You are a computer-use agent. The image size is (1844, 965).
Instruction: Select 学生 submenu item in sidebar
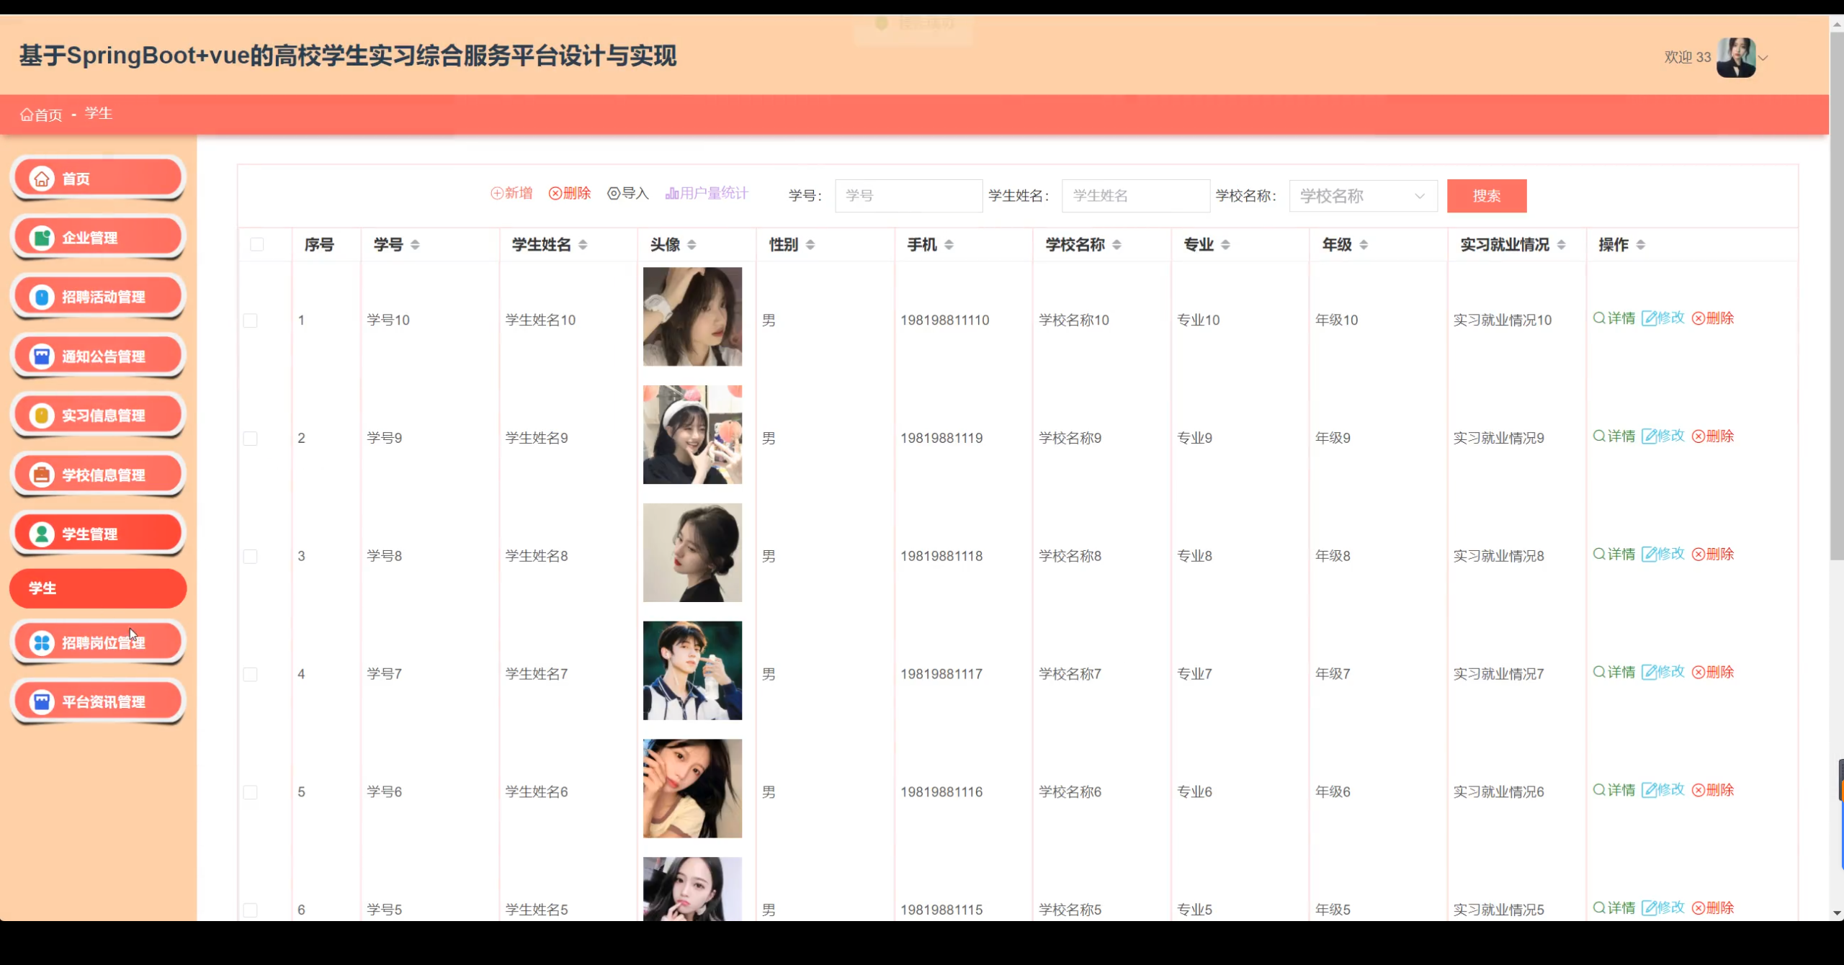(98, 588)
